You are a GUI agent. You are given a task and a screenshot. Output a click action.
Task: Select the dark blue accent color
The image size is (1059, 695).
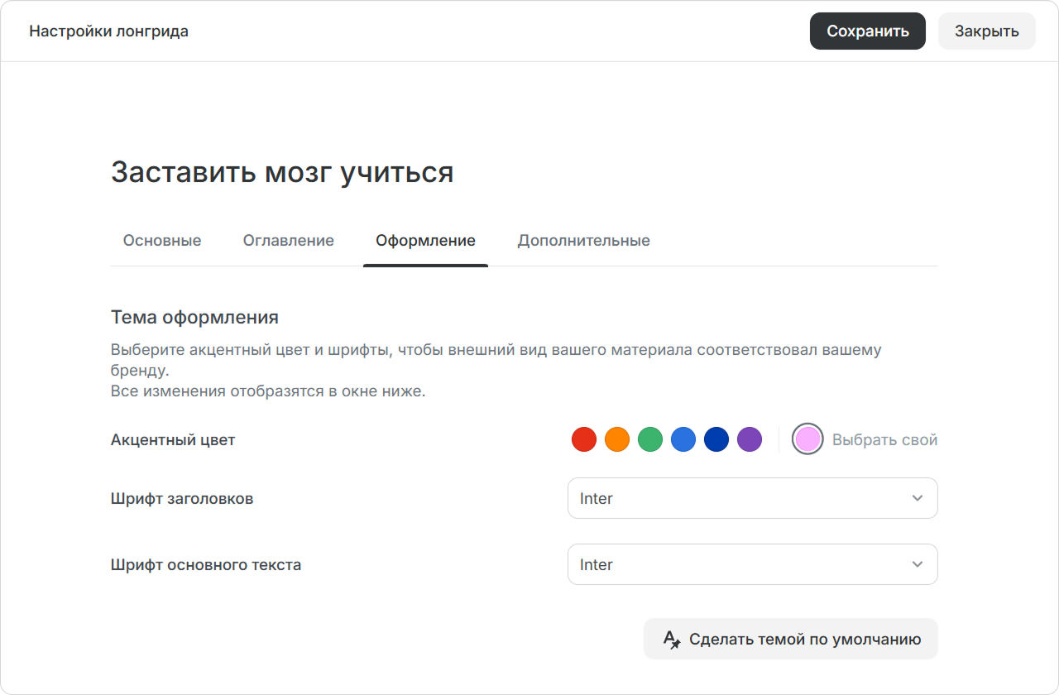coord(716,439)
